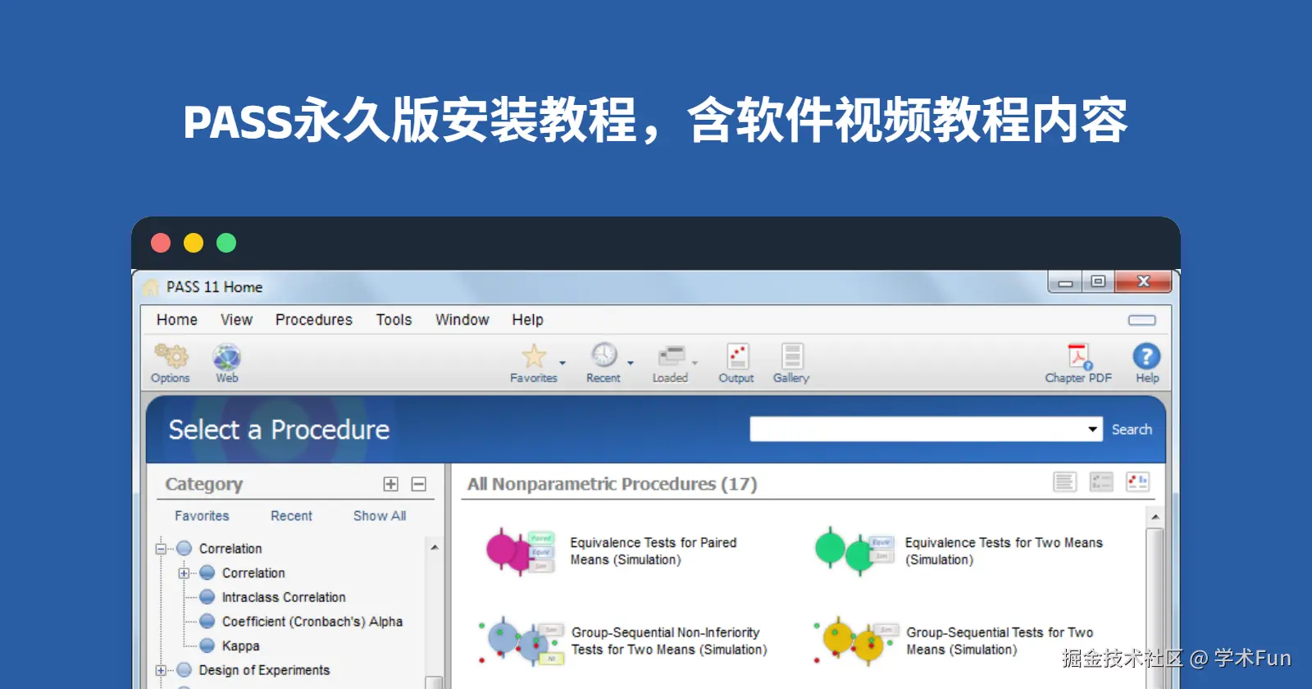Image resolution: width=1312 pixels, height=689 pixels.
Task: Select Design of Experiments in tree
Action: [x=264, y=670]
